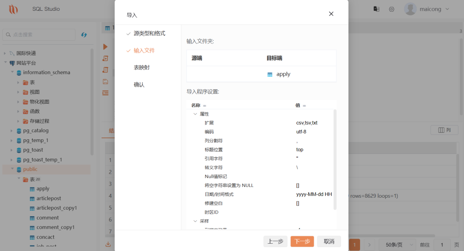Select the pg_toast_temp_1 schema

point(43,160)
